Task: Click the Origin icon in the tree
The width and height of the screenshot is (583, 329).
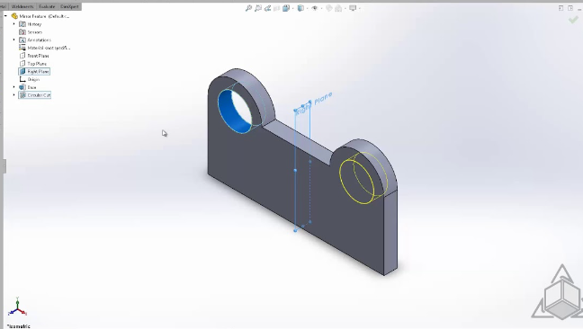Action: click(x=22, y=79)
